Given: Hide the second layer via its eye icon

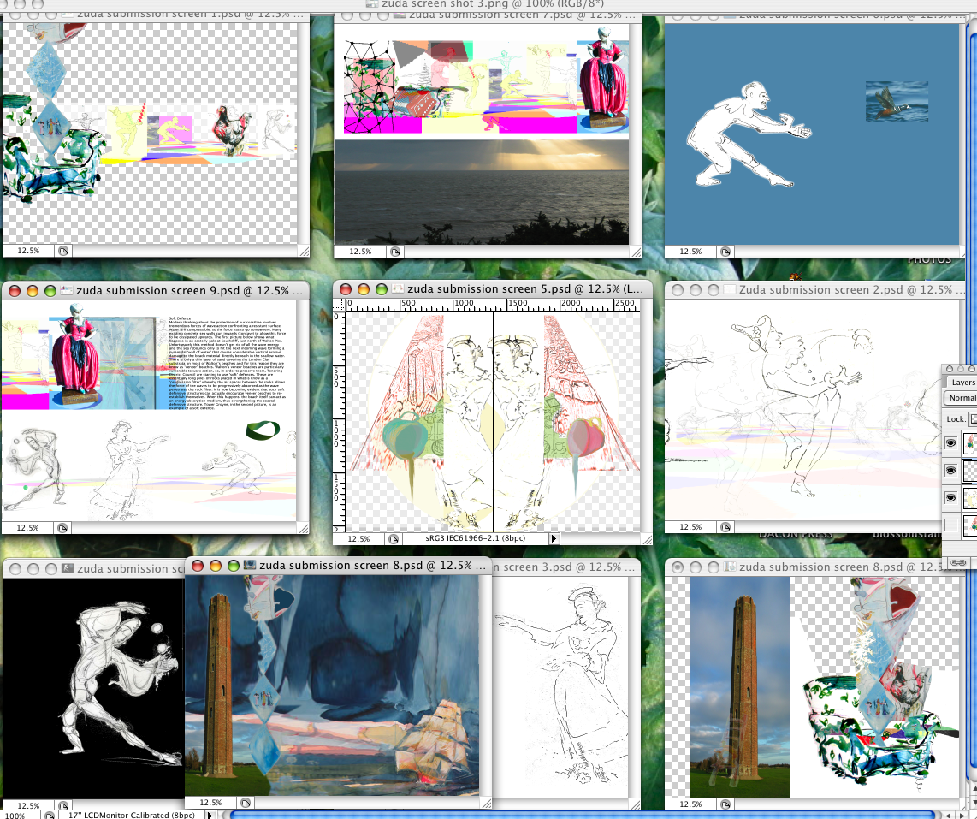Looking at the screenshot, I should tap(950, 470).
